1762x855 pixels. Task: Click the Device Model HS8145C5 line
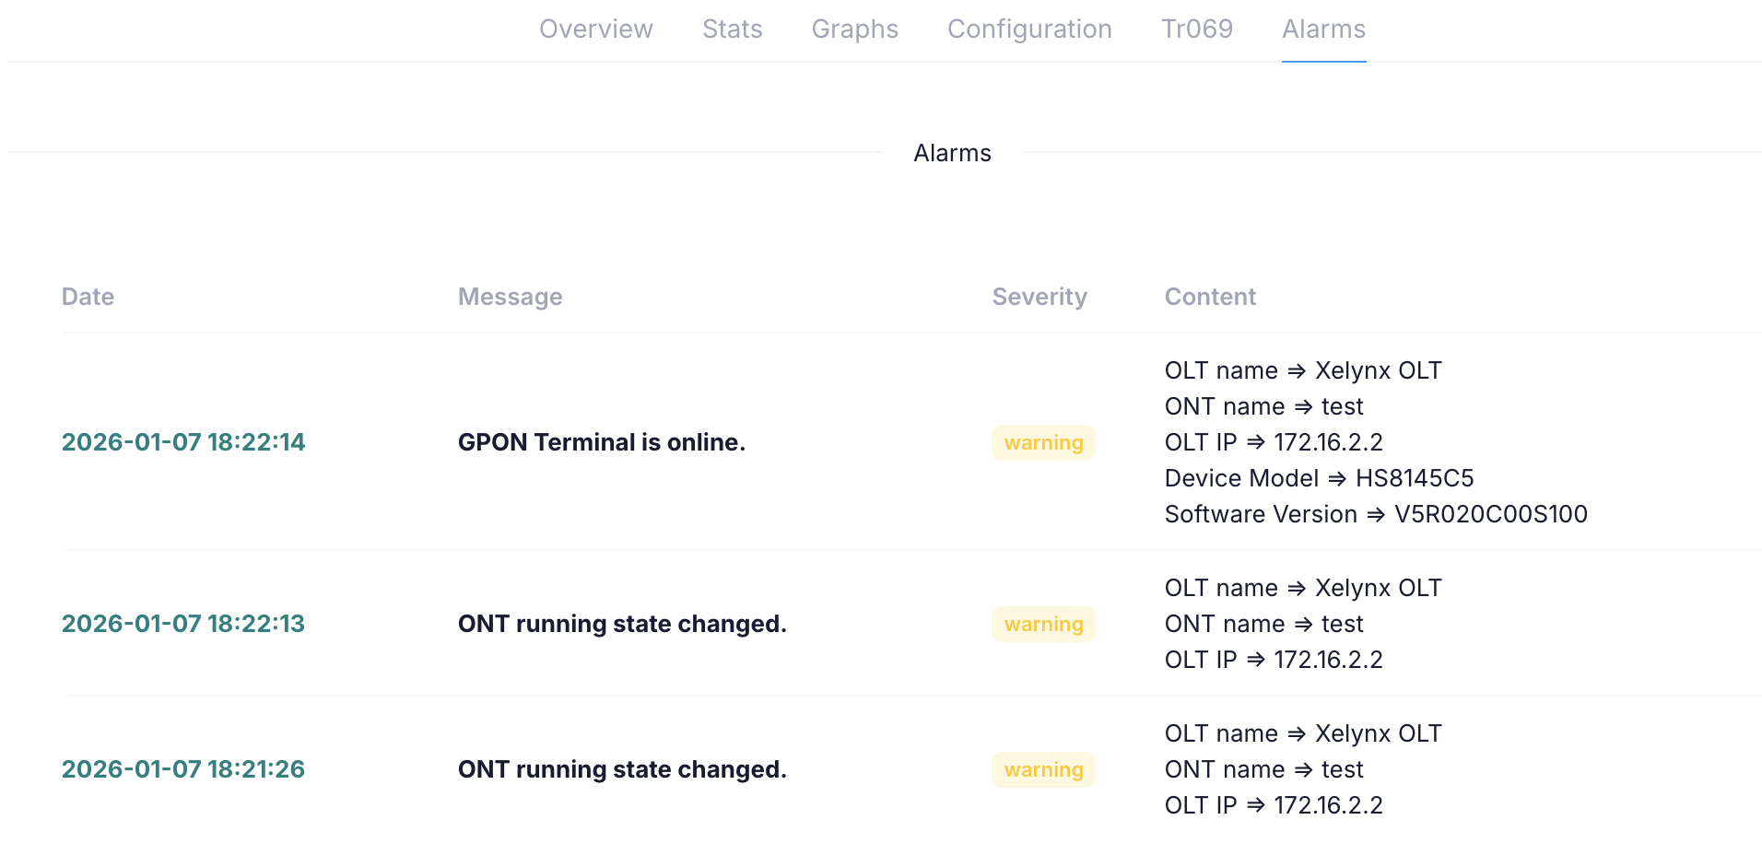point(1318,478)
